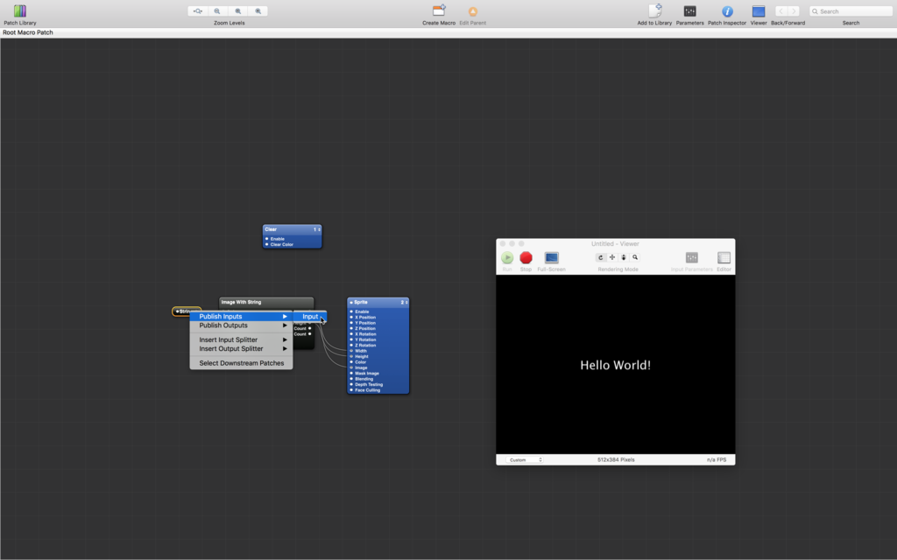Click the zoom-to-fit button in Zoom Levels
The width and height of the screenshot is (897, 560).
pyautogui.click(x=197, y=10)
